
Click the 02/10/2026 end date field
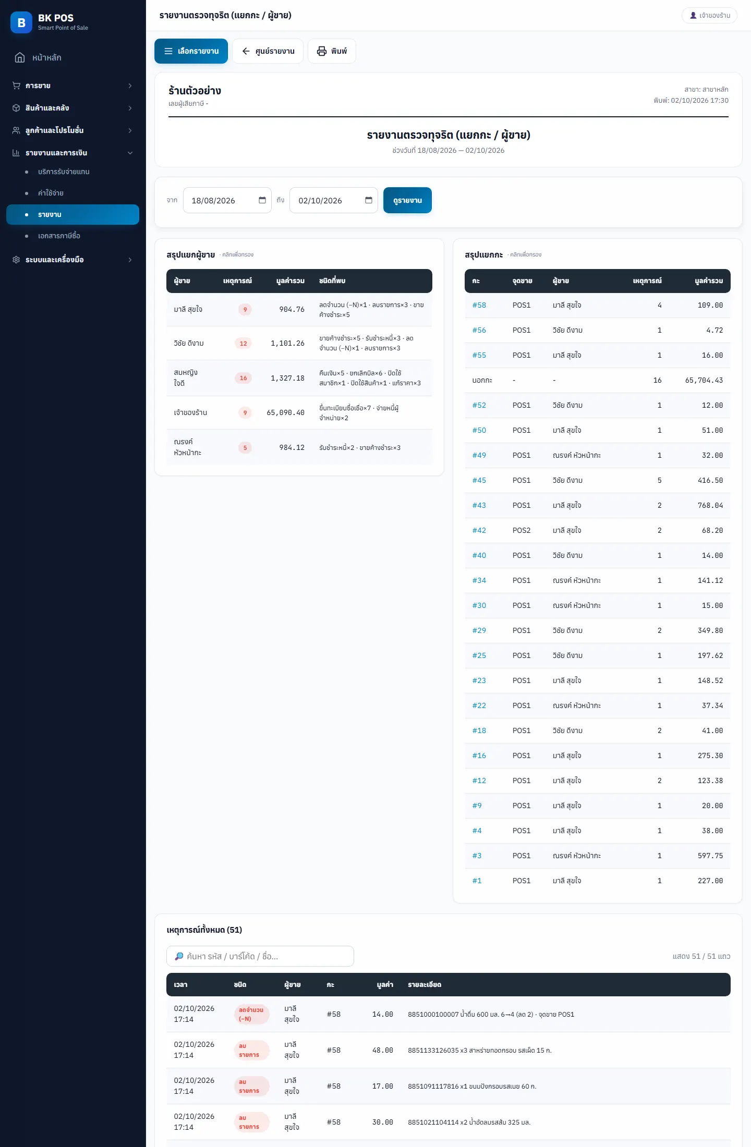[x=333, y=200]
